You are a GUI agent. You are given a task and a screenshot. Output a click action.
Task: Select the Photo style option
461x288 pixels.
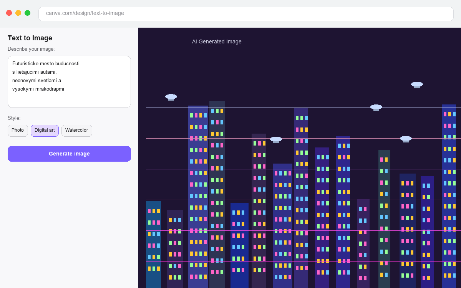18,131
